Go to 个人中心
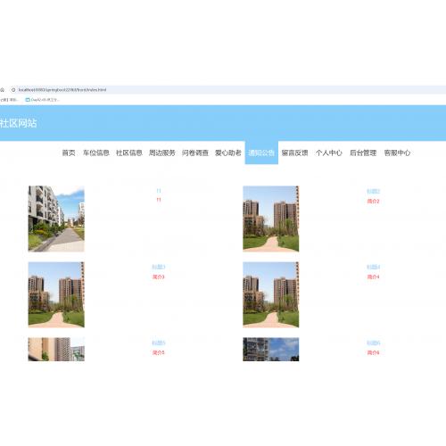This screenshot has width=446, height=446. (x=329, y=153)
